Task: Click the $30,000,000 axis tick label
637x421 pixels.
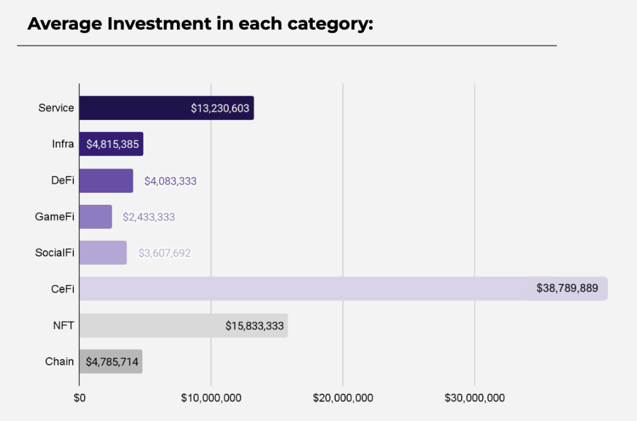Action: [475, 398]
